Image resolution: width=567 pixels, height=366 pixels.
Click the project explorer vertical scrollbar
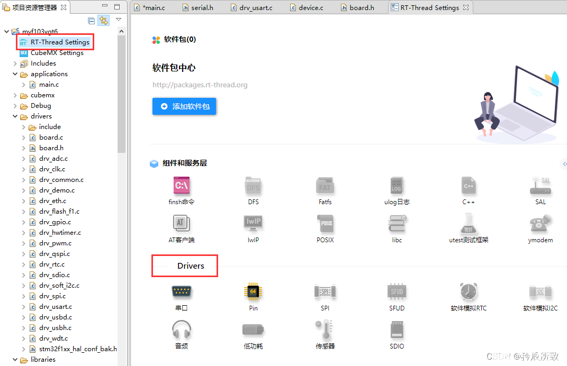[x=122, y=94]
